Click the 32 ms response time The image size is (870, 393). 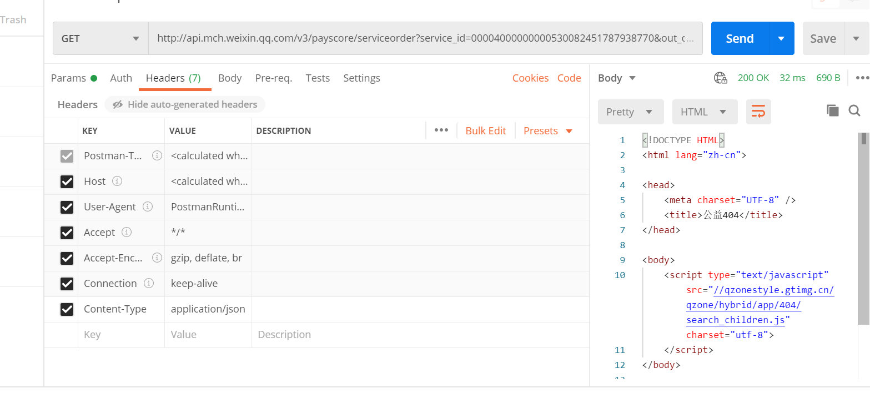[x=792, y=78]
